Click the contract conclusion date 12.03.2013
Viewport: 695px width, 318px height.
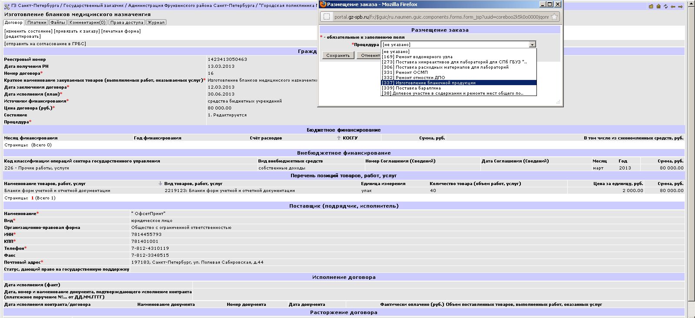tap(221, 87)
